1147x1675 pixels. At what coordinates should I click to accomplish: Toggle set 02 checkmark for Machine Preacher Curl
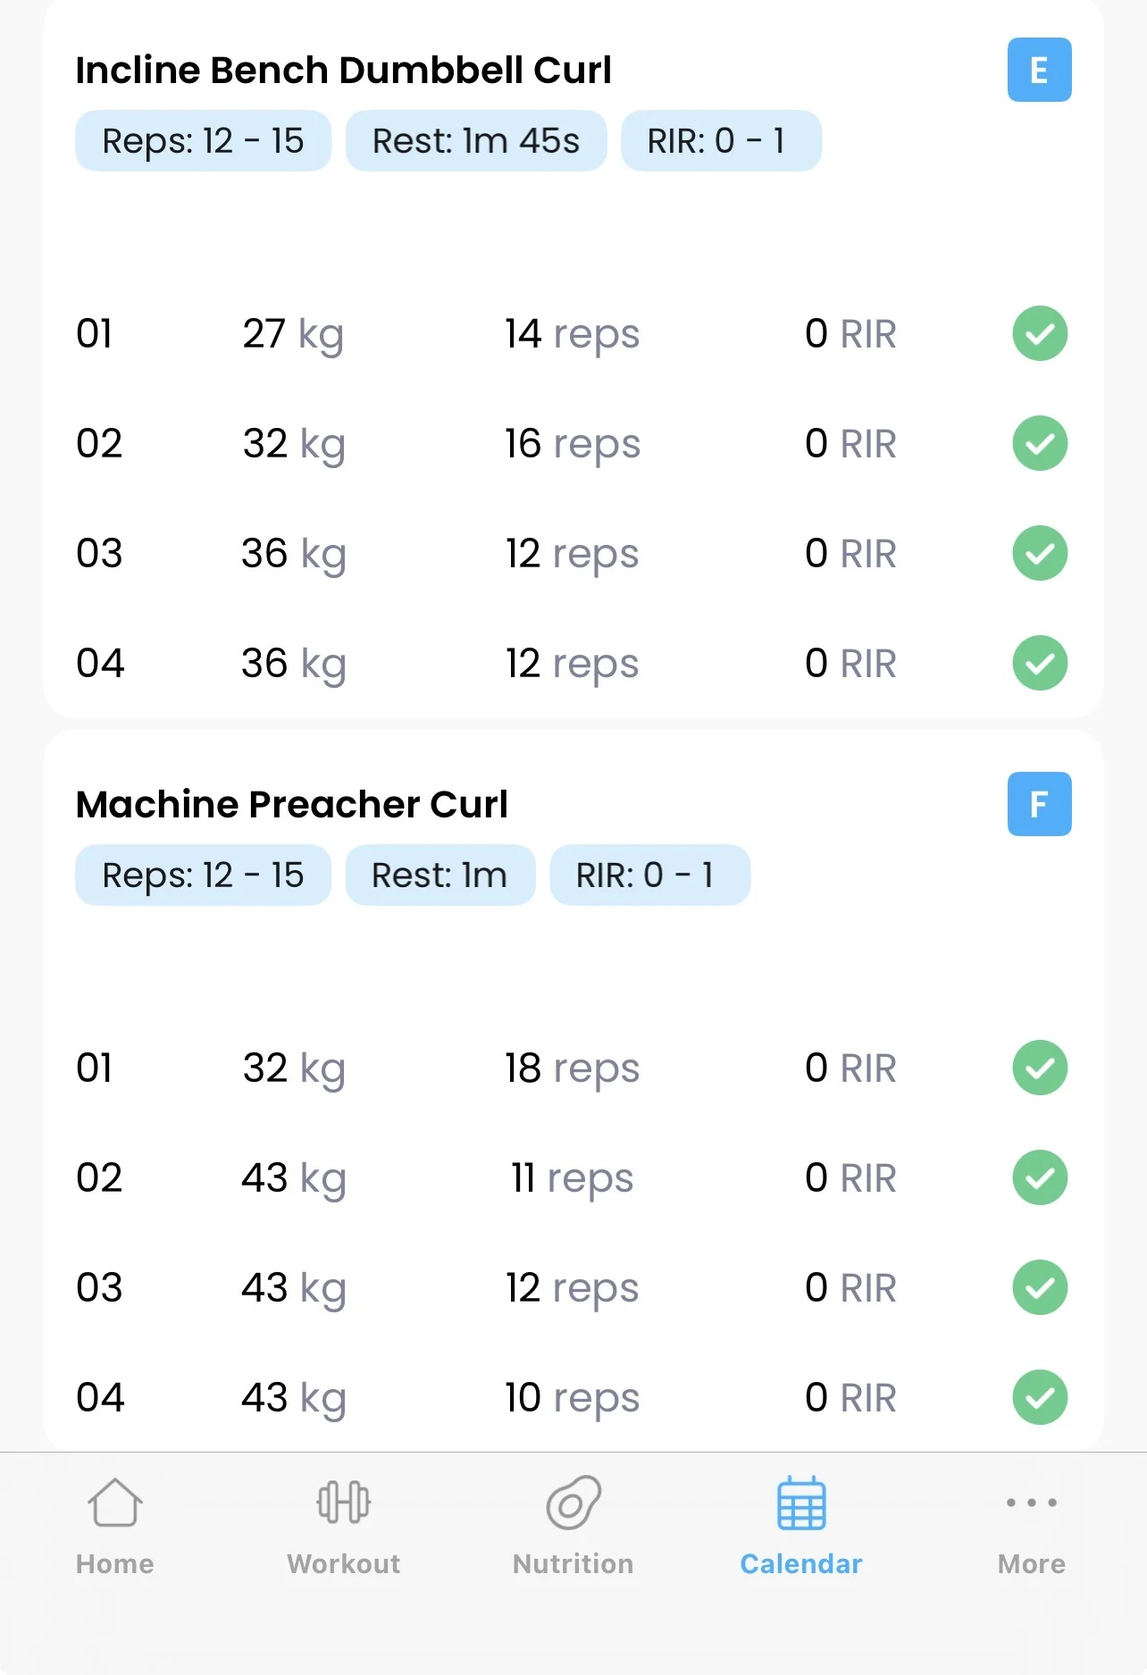1039,1177
